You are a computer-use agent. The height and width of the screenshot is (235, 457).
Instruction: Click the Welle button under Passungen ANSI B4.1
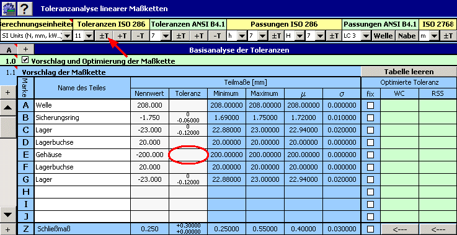coord(384,36)
